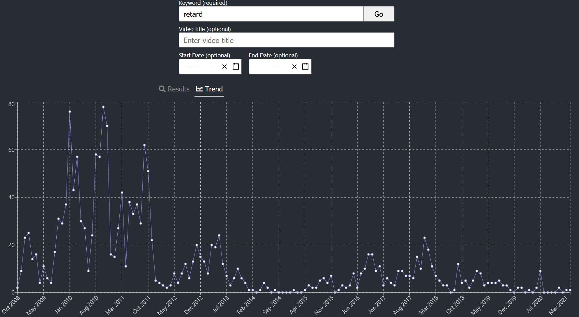Click the "Jan 2010" x-axis label

pyautogui.click(x=64, y=304)
